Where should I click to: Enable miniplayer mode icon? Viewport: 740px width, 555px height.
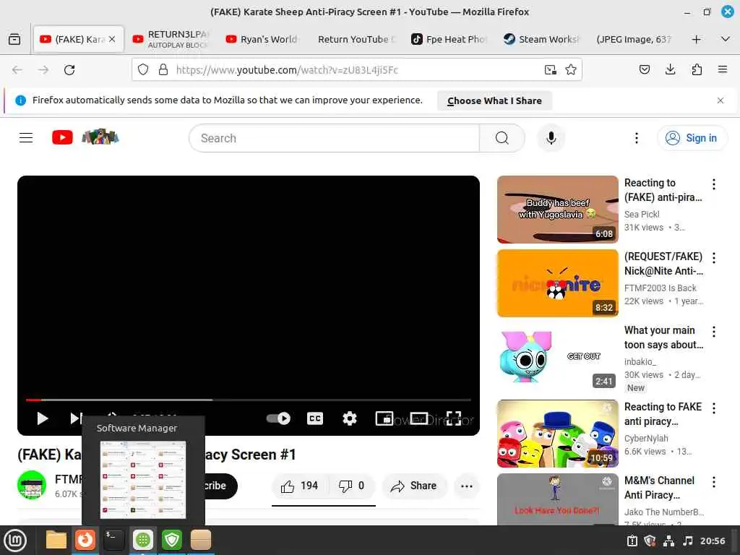[384, 418]
